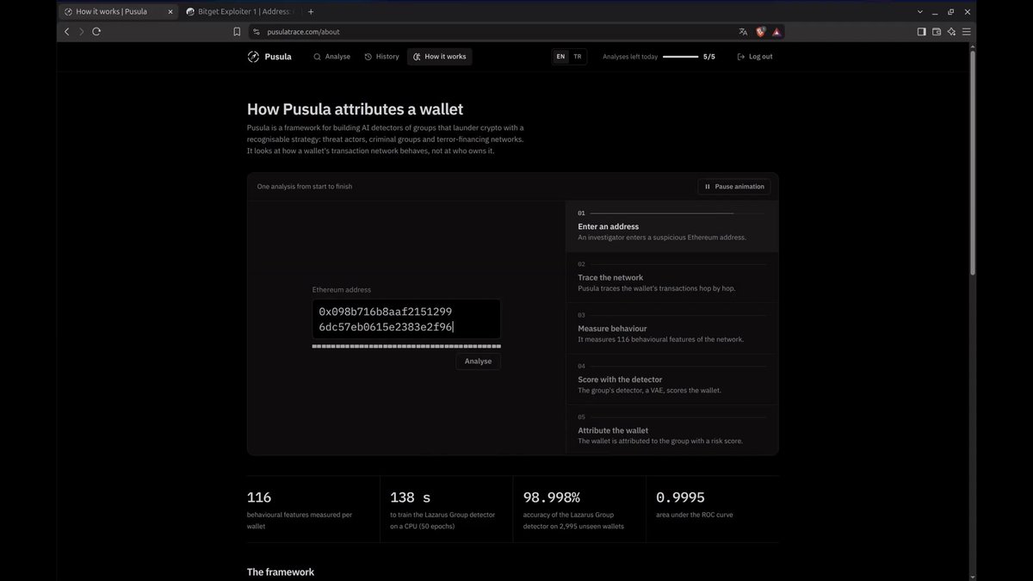Screen dimensions: 1033x581
Task: Open Brave Shields icon
Action: coord(761,32)
